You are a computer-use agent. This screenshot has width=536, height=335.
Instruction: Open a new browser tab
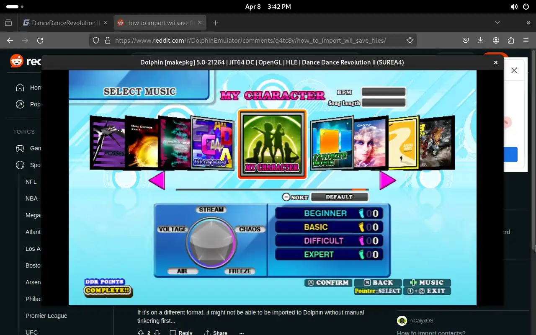click(x=215, y=23)
